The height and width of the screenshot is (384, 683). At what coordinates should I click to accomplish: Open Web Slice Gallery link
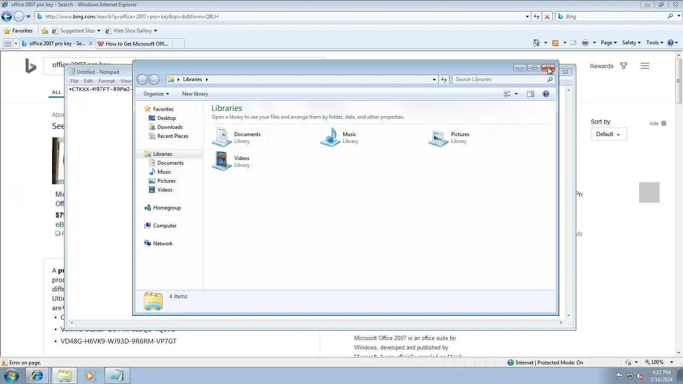pyautogui.click(x=132, y=31)
